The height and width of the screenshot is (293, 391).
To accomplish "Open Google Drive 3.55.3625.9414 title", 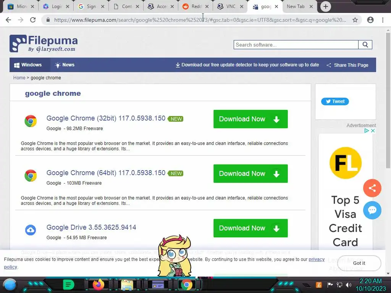I will click(x=91, y=227).
